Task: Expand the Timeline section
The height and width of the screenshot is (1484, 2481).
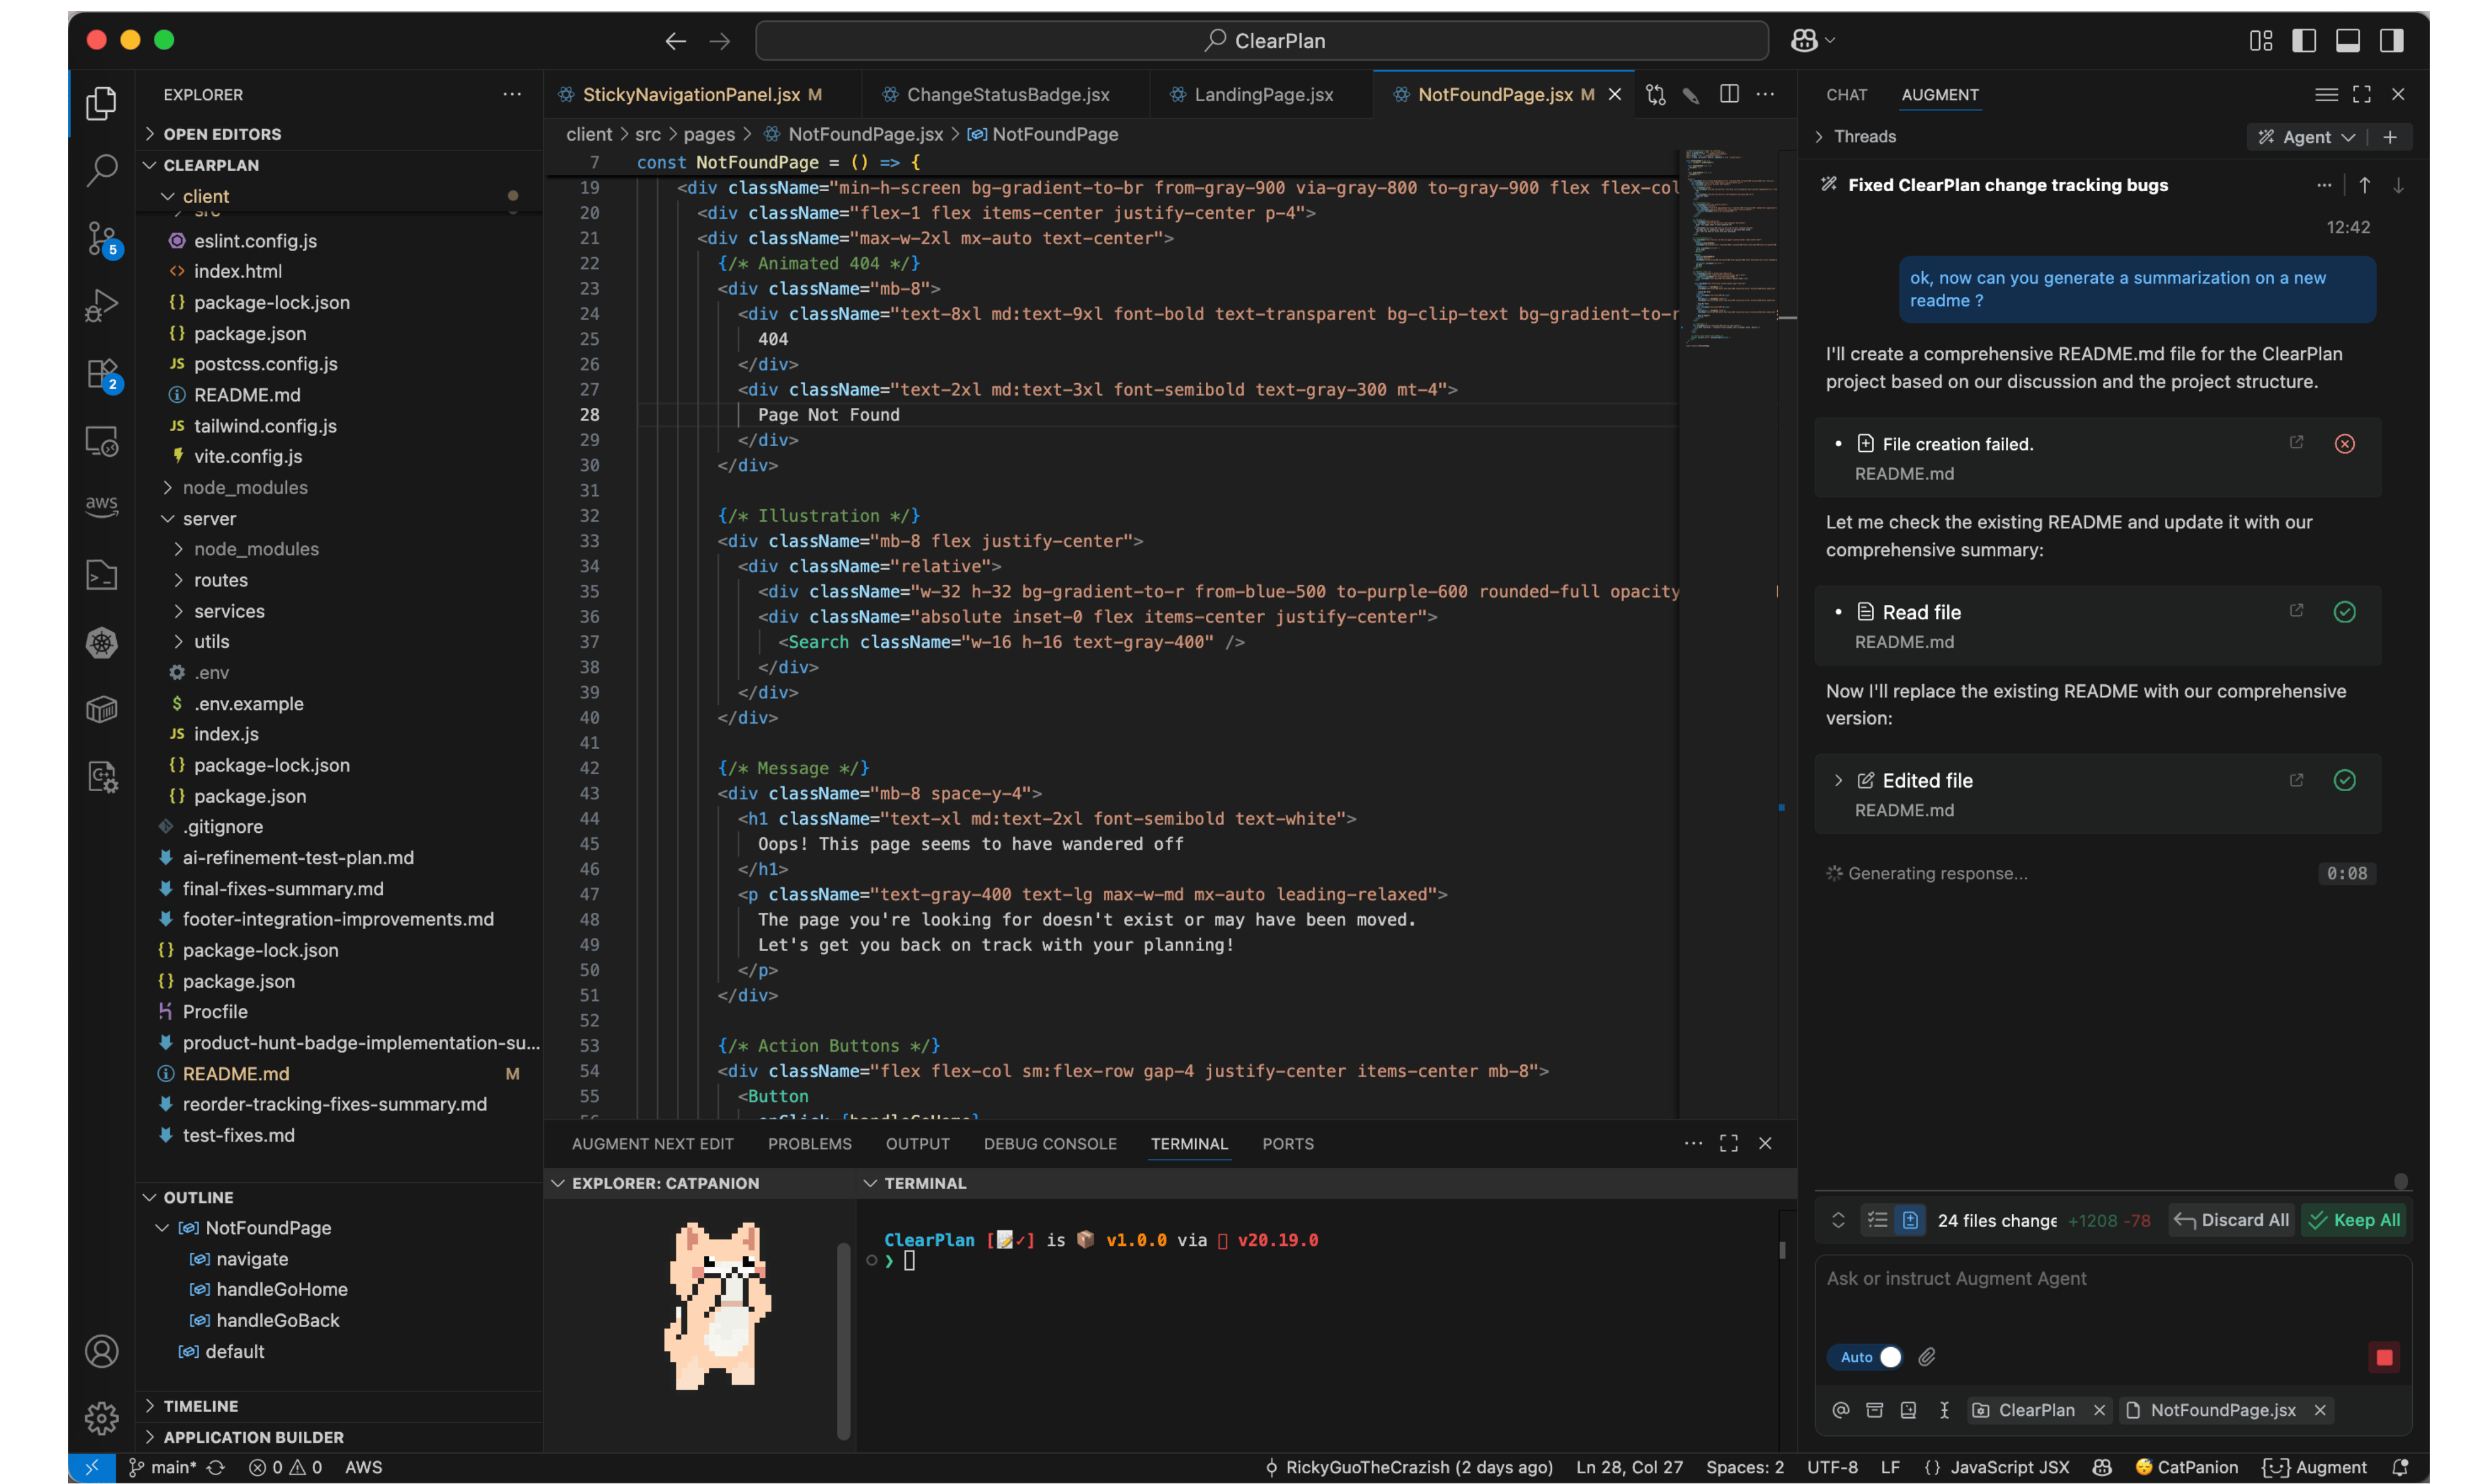Action: pos(200,1406)
